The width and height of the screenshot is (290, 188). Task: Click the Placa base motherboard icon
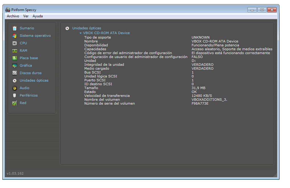tap(14, 58)
